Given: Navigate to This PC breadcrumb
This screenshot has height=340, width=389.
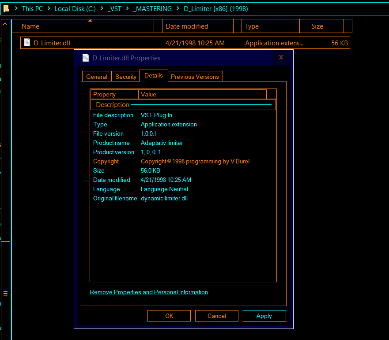Looking at the screenshot, I should (33, 9).
